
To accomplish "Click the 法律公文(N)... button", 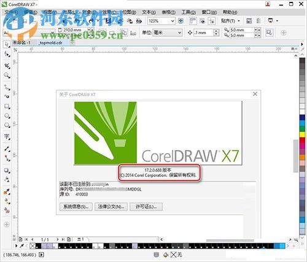I will (111, 207).
